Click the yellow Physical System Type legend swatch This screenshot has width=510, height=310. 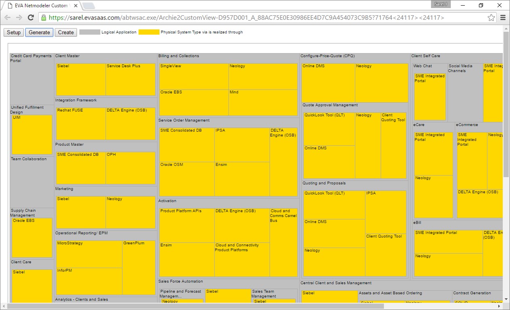click(149, 32)
